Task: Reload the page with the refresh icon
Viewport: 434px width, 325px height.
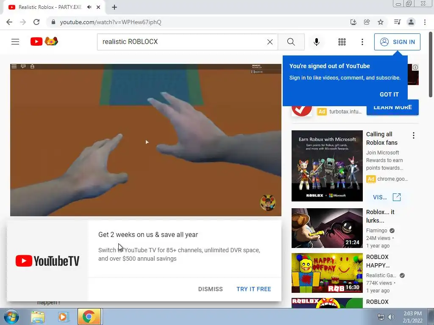Action: (36, 22)
